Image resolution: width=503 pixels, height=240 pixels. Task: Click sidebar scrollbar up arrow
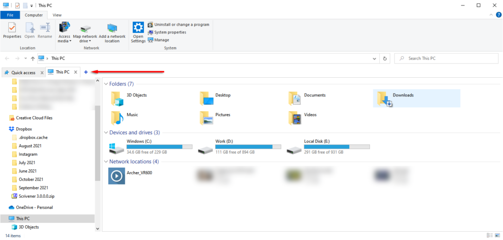tap(98, 80)
